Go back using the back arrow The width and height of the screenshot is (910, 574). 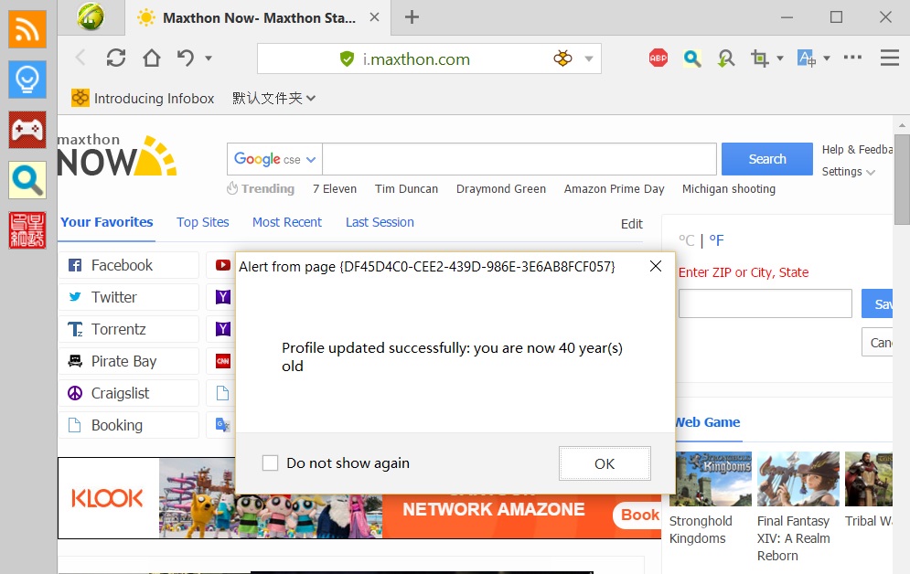(80, 58)
